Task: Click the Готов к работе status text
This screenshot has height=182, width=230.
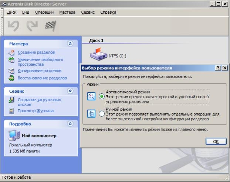Action: pyautogui.click(x=16, y=177)
